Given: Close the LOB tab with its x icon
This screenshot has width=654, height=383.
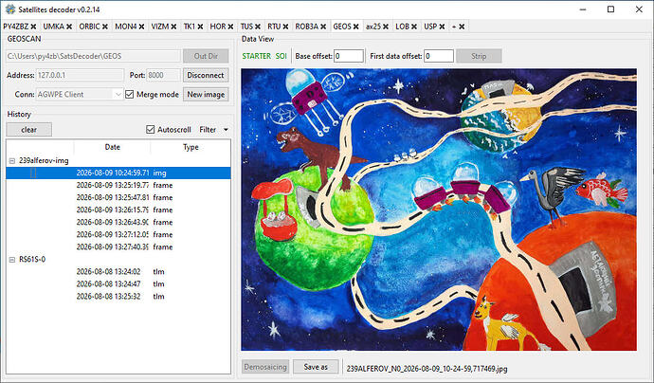Looking at the screenshot, I should 414,27.
